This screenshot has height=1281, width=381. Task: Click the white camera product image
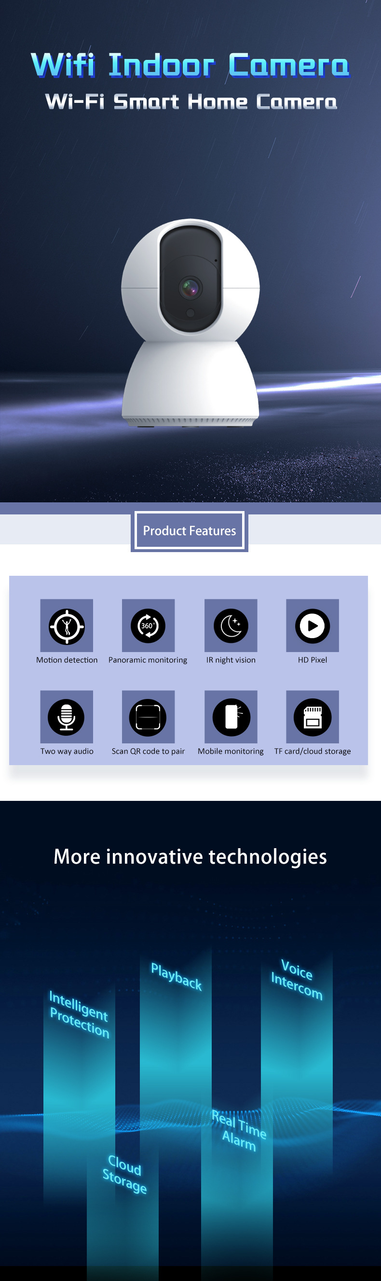point(190,323)
